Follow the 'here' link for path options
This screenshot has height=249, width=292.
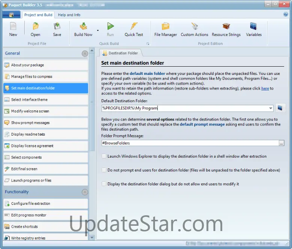click(265, 88)
